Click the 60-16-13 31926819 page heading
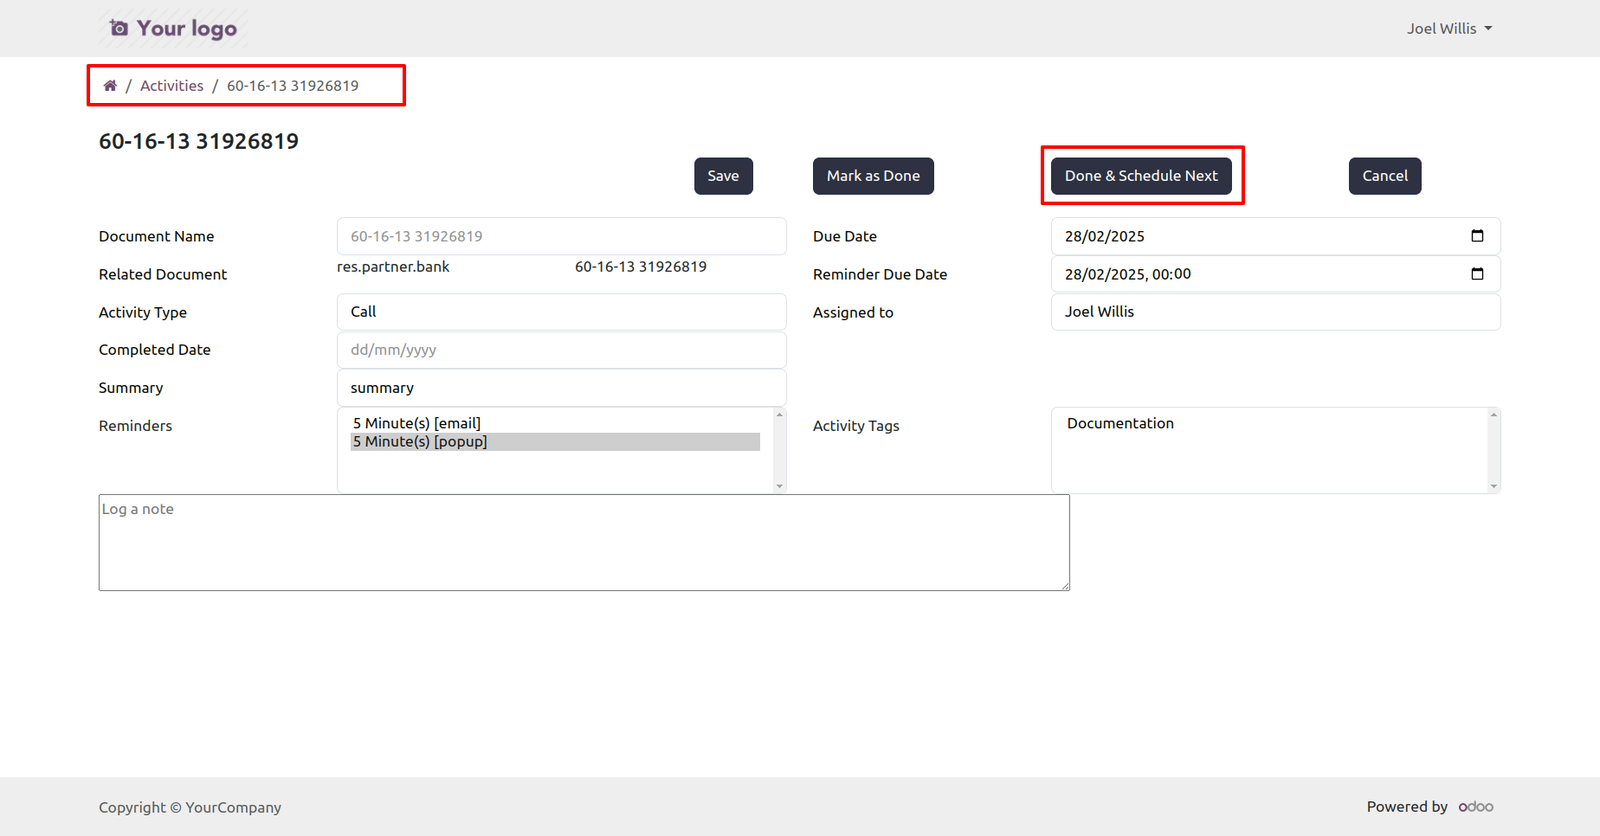1600x836 pixels. (x=198, y=141)
